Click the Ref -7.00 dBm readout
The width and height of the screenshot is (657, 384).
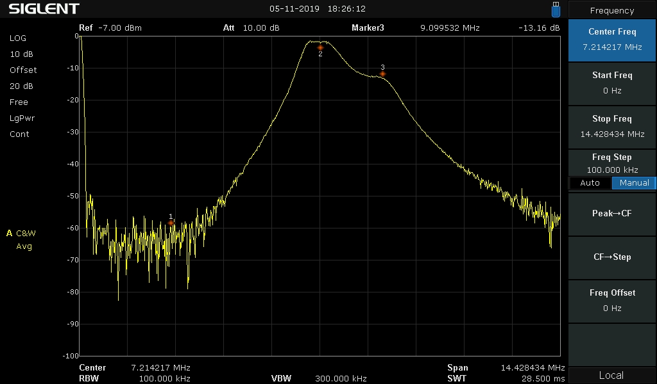point(110,28)
